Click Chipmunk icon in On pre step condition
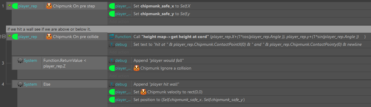This screenshot has width=371, height=107. point(49,6)
